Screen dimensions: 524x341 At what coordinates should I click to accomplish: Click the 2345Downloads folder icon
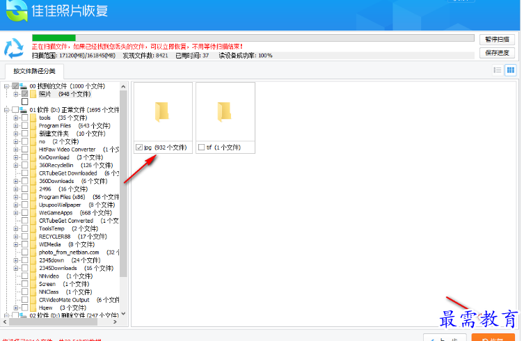pos(33,268)
